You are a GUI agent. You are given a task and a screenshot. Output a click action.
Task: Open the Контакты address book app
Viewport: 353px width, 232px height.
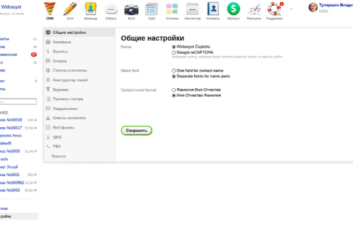point(213,10)
